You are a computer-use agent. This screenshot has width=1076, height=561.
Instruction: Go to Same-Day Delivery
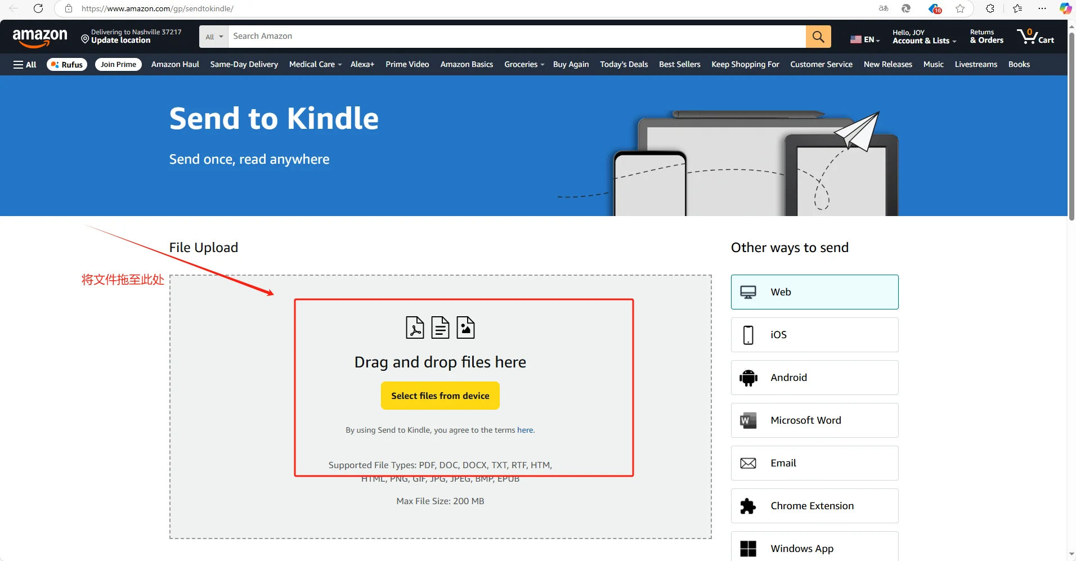(244, 65)
